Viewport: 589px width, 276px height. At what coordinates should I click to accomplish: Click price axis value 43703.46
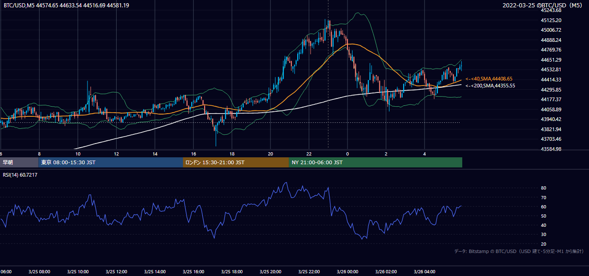click(x=551, y=139)
